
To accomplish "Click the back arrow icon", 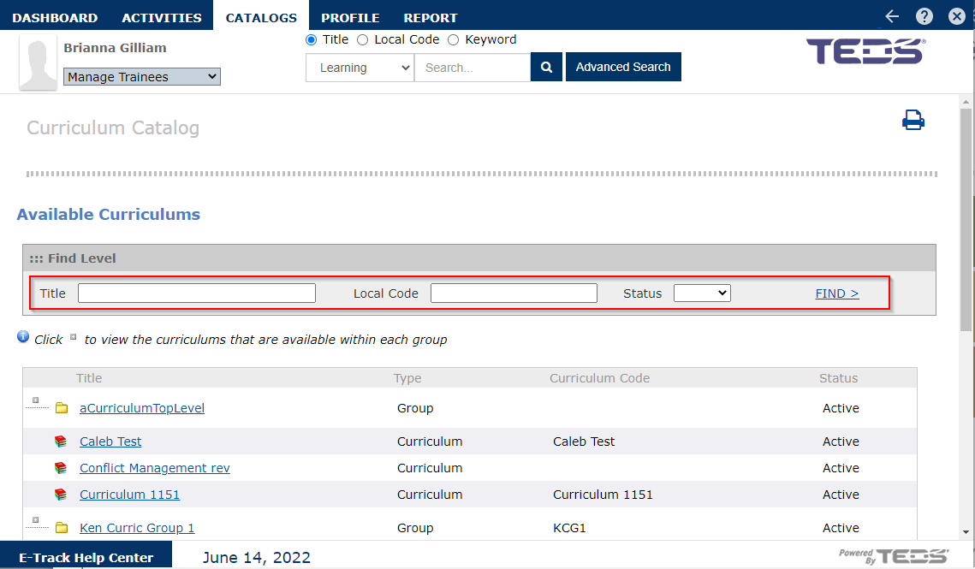I will (892, 16).
